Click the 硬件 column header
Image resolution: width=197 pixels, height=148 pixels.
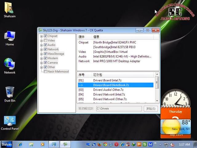coord(85,37)
